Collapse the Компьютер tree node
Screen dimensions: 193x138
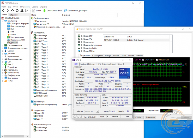pos(3,21)
